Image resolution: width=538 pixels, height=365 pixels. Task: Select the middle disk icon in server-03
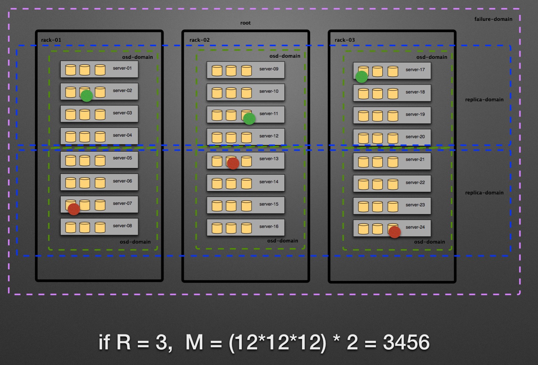(85, 114)
